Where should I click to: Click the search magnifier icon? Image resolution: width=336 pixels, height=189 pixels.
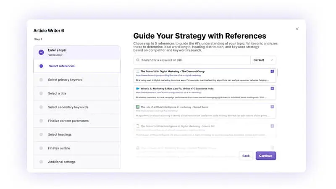137,60
